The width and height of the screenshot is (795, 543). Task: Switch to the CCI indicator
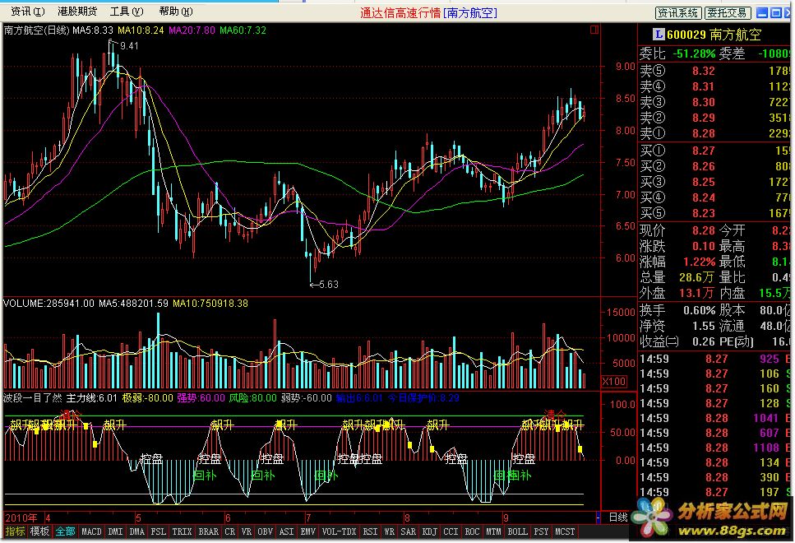click(x=451, y=531)
